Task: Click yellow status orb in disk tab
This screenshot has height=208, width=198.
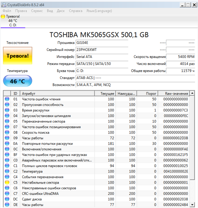Action: 3,16
